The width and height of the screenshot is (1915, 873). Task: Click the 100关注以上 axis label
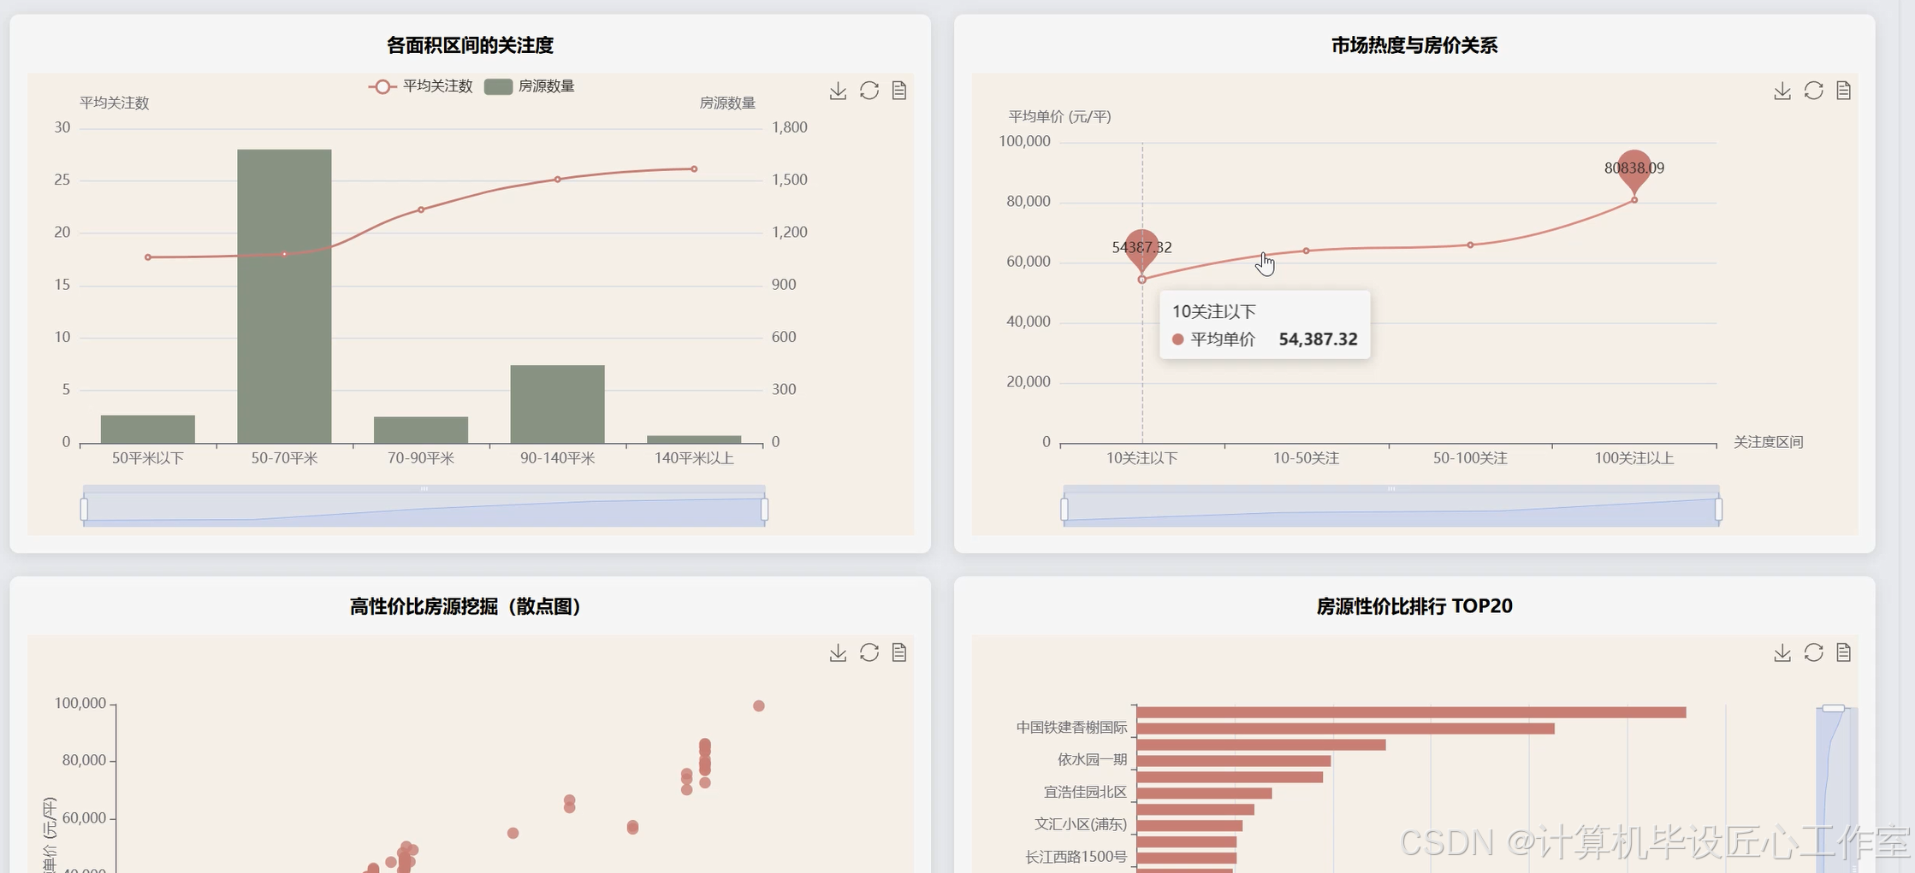[x=1633, y=458]
